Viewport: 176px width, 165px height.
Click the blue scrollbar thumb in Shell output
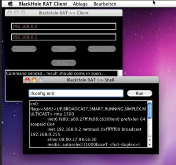click(x=150, y=111)
